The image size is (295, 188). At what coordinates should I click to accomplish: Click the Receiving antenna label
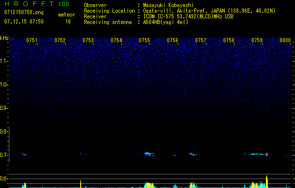point(108,22)
